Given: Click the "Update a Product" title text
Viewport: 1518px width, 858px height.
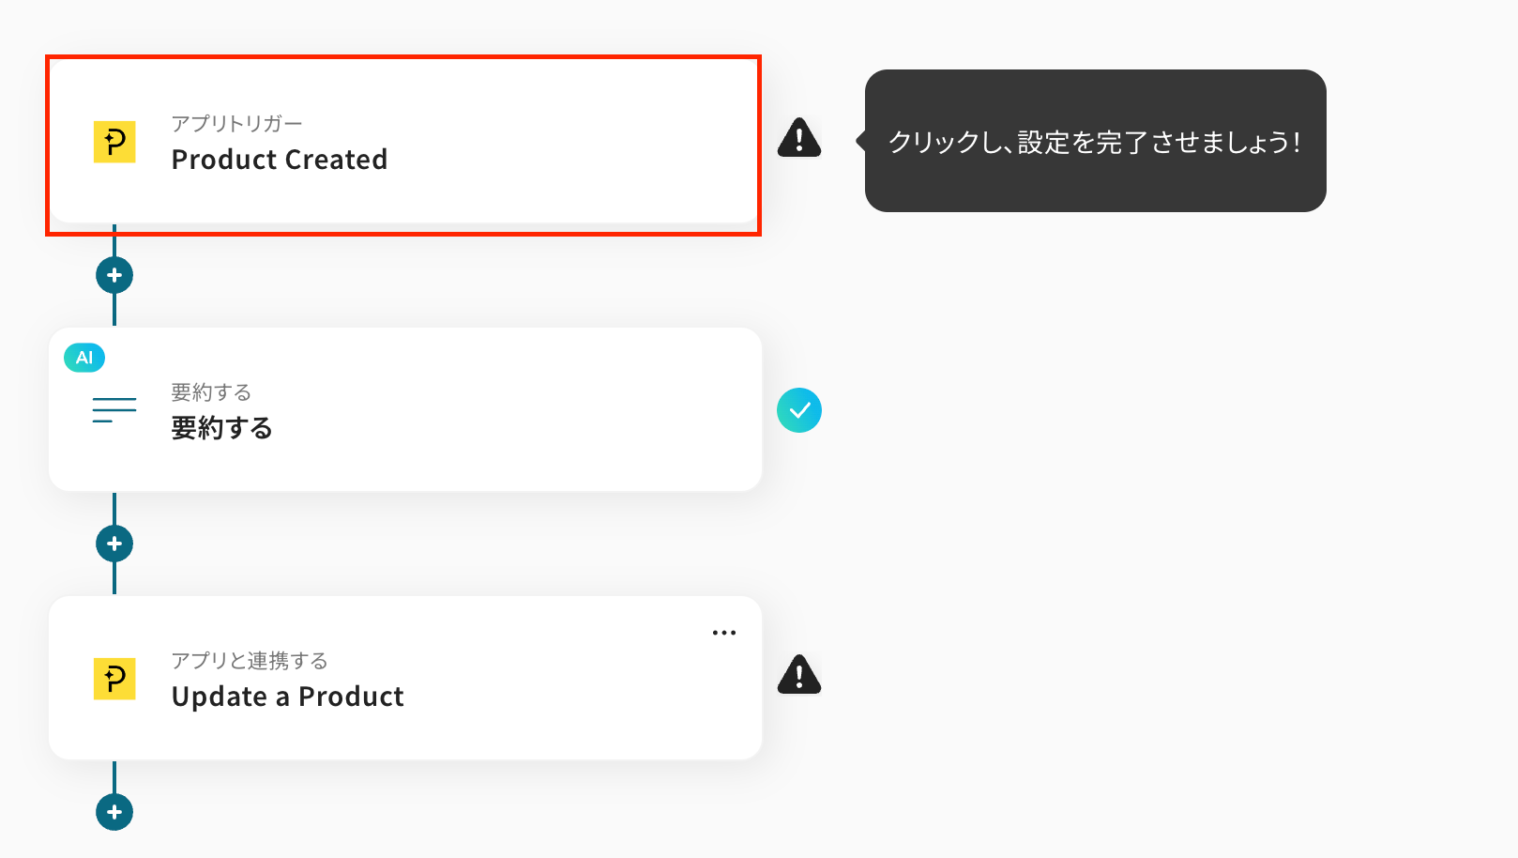Looking at the screenshot, I should coord(288,697).
